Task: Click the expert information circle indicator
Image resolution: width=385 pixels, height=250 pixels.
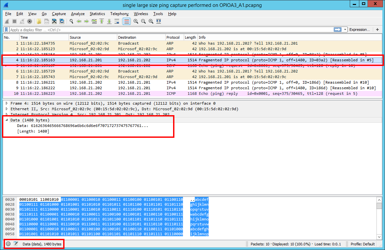Action: [8, 244]
